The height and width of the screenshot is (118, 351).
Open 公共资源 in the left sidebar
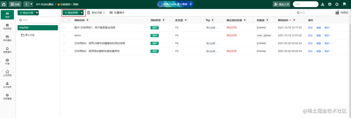(x=7, y=73)
